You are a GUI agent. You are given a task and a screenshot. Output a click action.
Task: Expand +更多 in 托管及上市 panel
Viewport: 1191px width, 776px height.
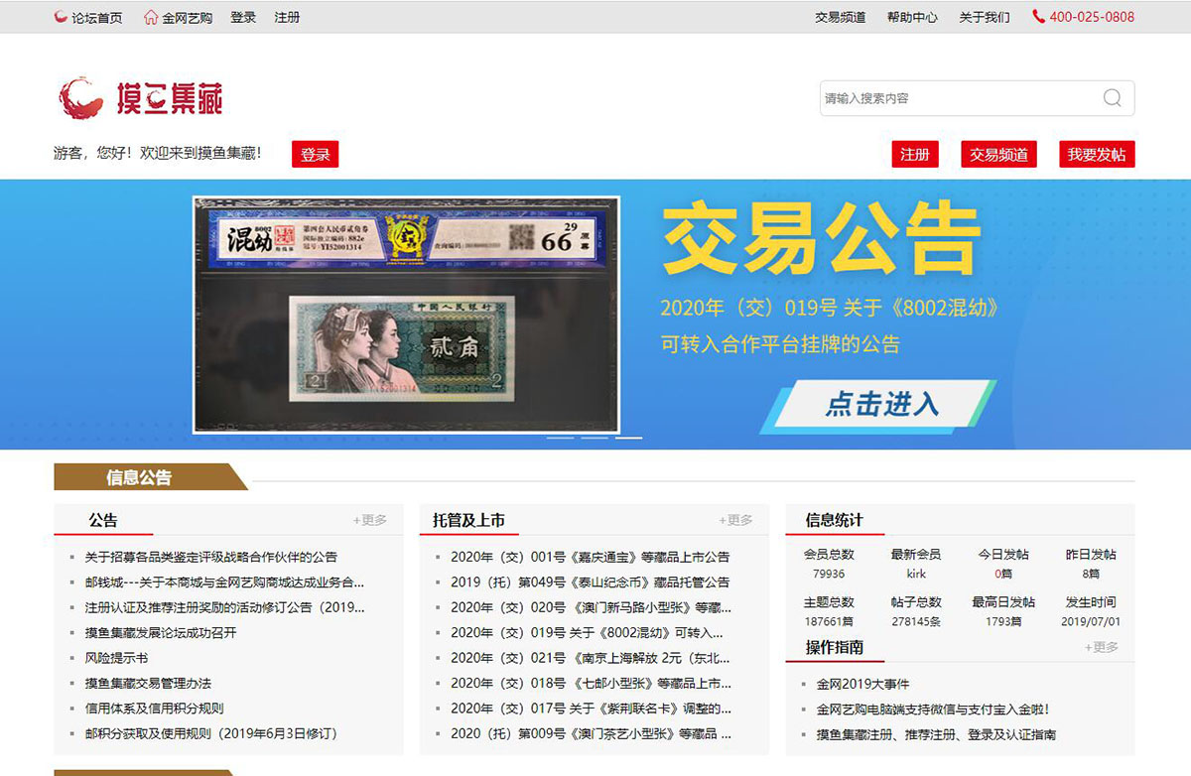coord(735,520)
